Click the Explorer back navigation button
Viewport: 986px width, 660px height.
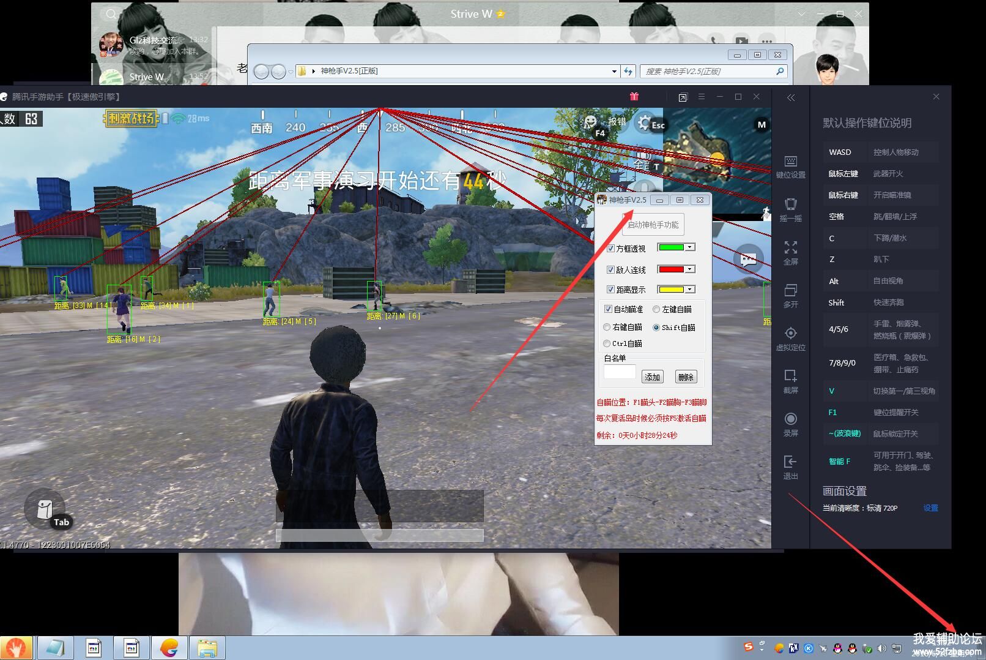[261, 72]
